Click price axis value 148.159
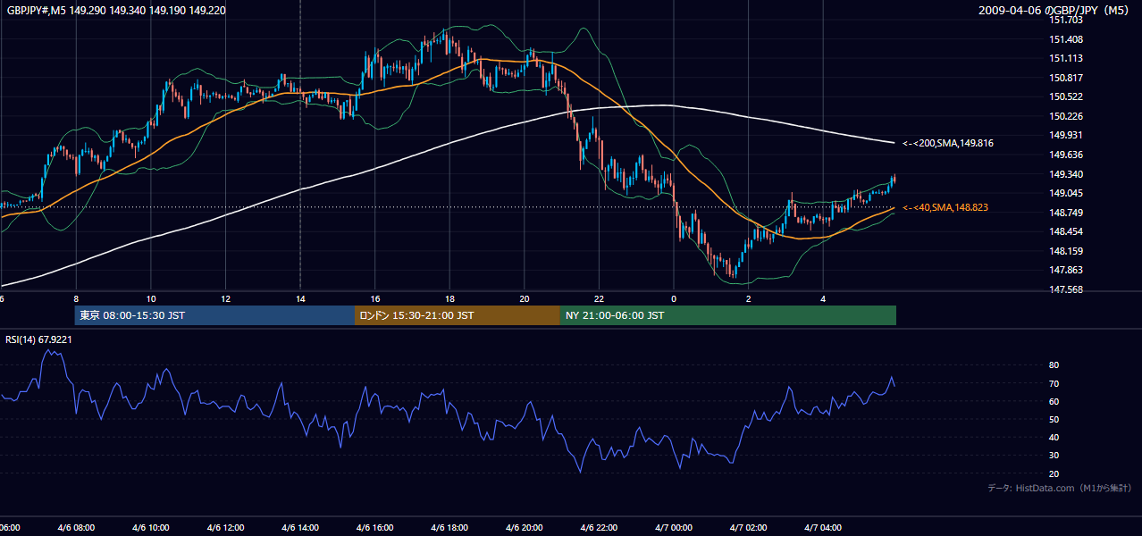 click(x=1066, y=251)
